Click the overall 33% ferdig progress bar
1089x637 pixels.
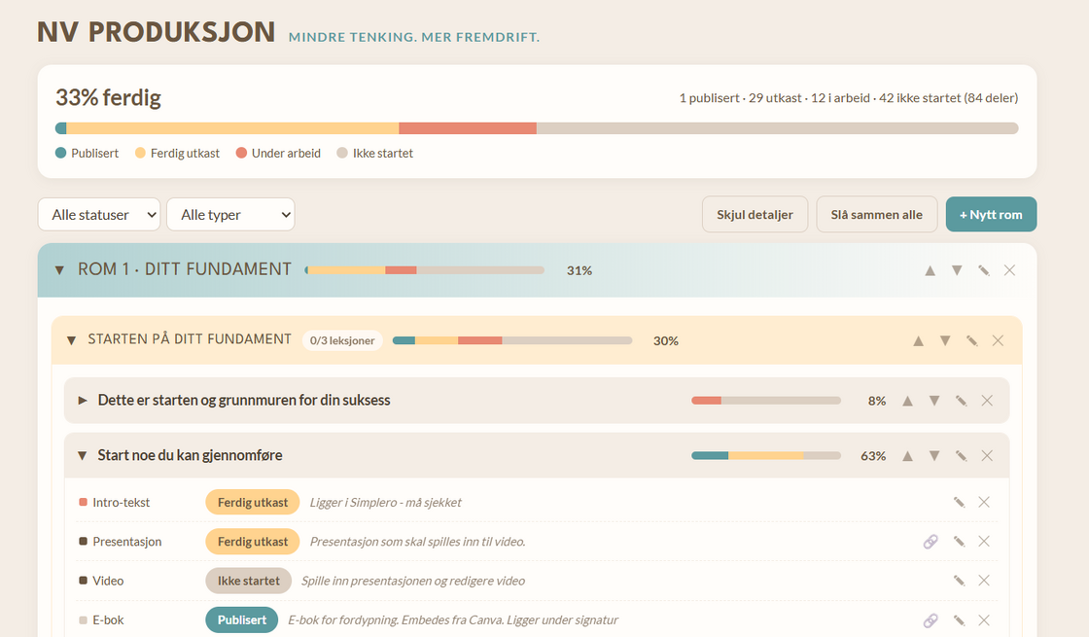(x=537, y=128)
